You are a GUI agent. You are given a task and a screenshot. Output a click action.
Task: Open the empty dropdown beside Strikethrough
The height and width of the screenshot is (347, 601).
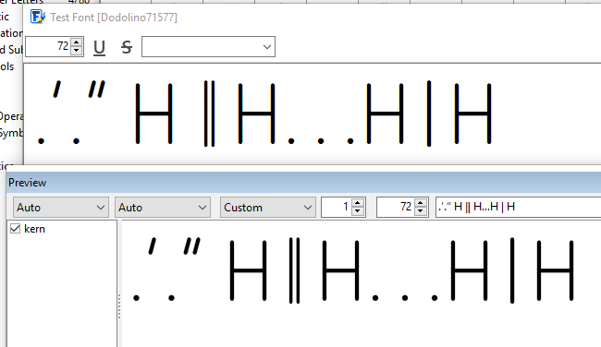point(209,47)
